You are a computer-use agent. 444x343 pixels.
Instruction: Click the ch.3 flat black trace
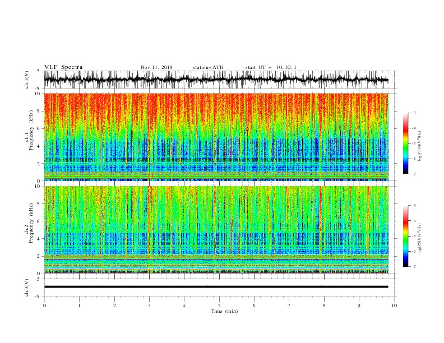coord(216,287)
